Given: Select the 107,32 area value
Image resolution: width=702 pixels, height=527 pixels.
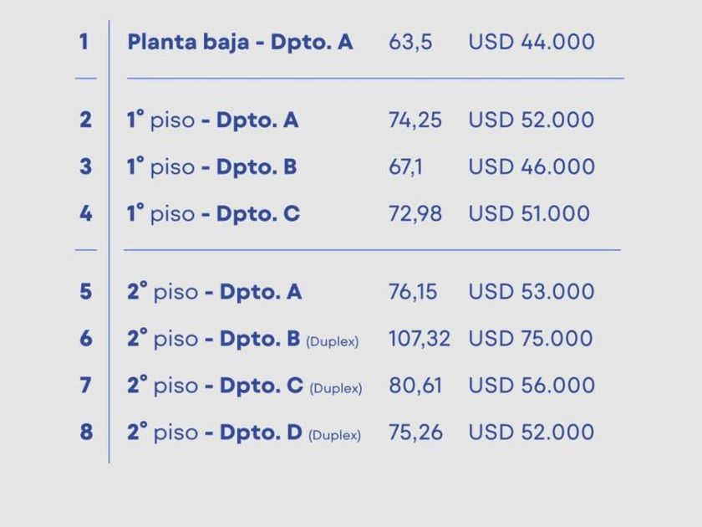Looking at the screenshot, I should (x=419, y=339).
